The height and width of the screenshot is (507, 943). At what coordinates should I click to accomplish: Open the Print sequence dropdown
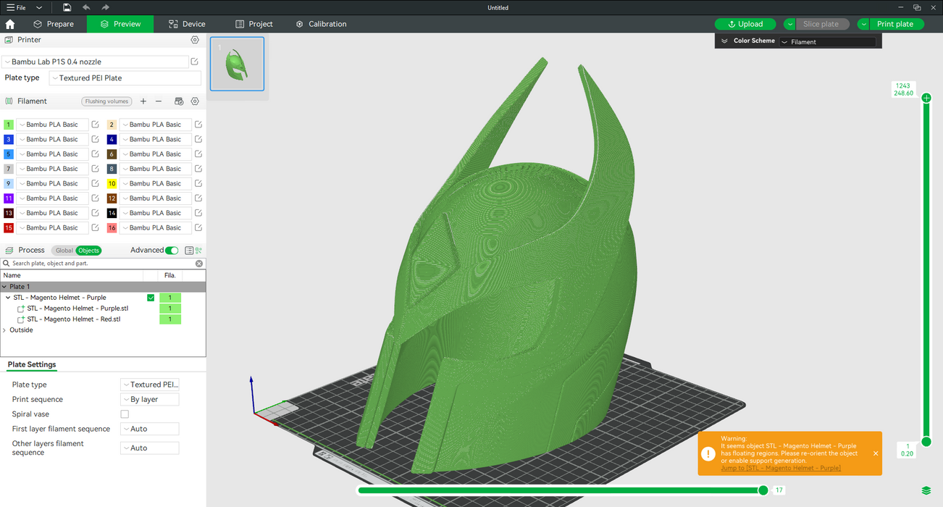point(150,400)
